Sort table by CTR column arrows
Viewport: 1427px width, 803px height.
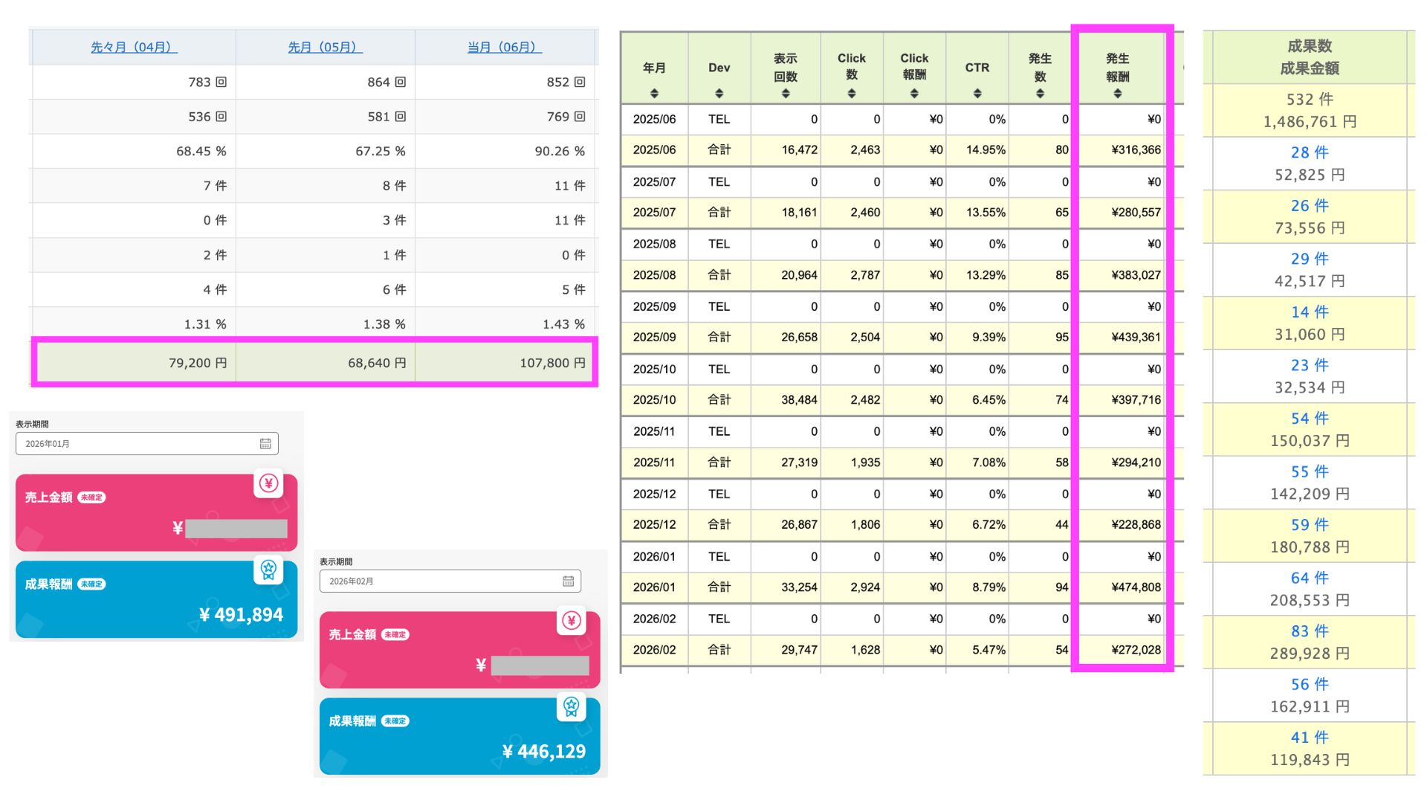[977, 94]
